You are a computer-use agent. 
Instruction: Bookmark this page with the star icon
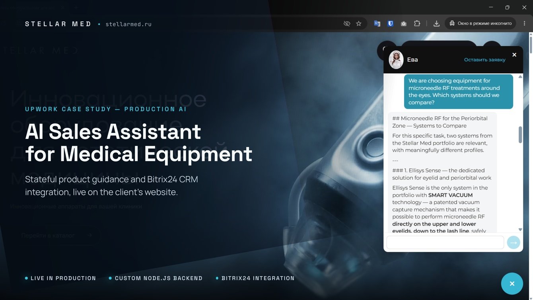(359, 24)
